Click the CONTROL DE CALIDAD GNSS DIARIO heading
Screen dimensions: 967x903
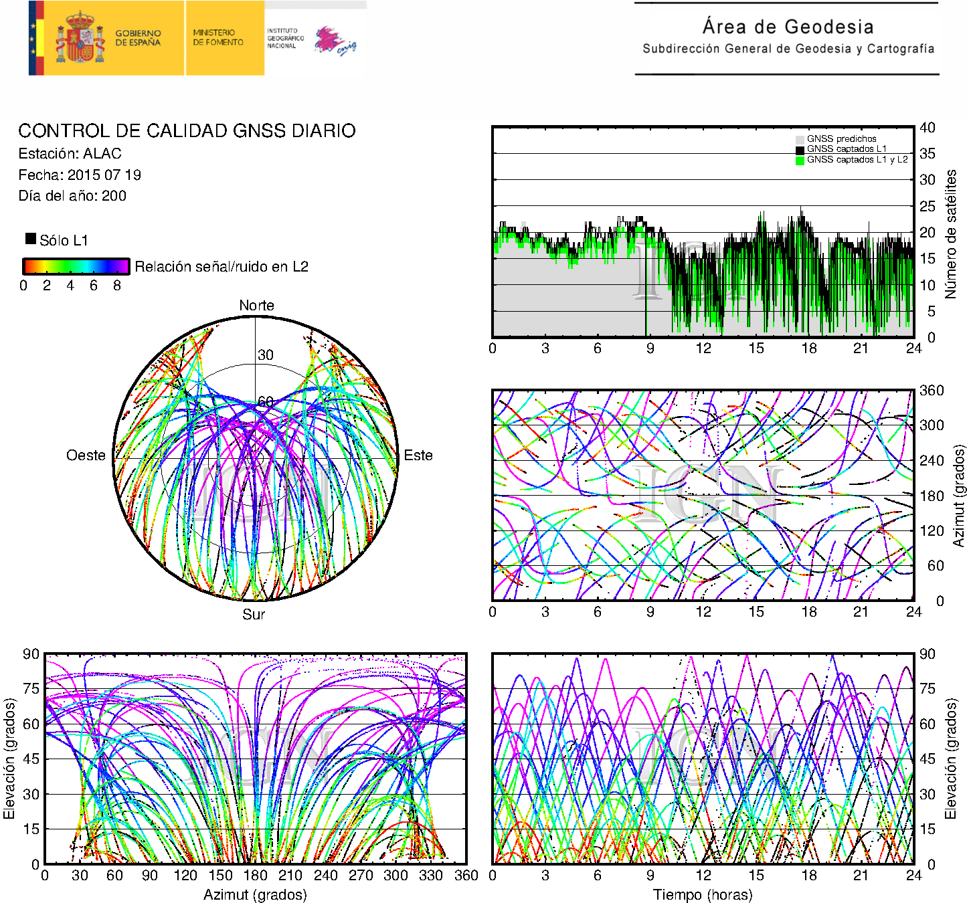point(187,130)
